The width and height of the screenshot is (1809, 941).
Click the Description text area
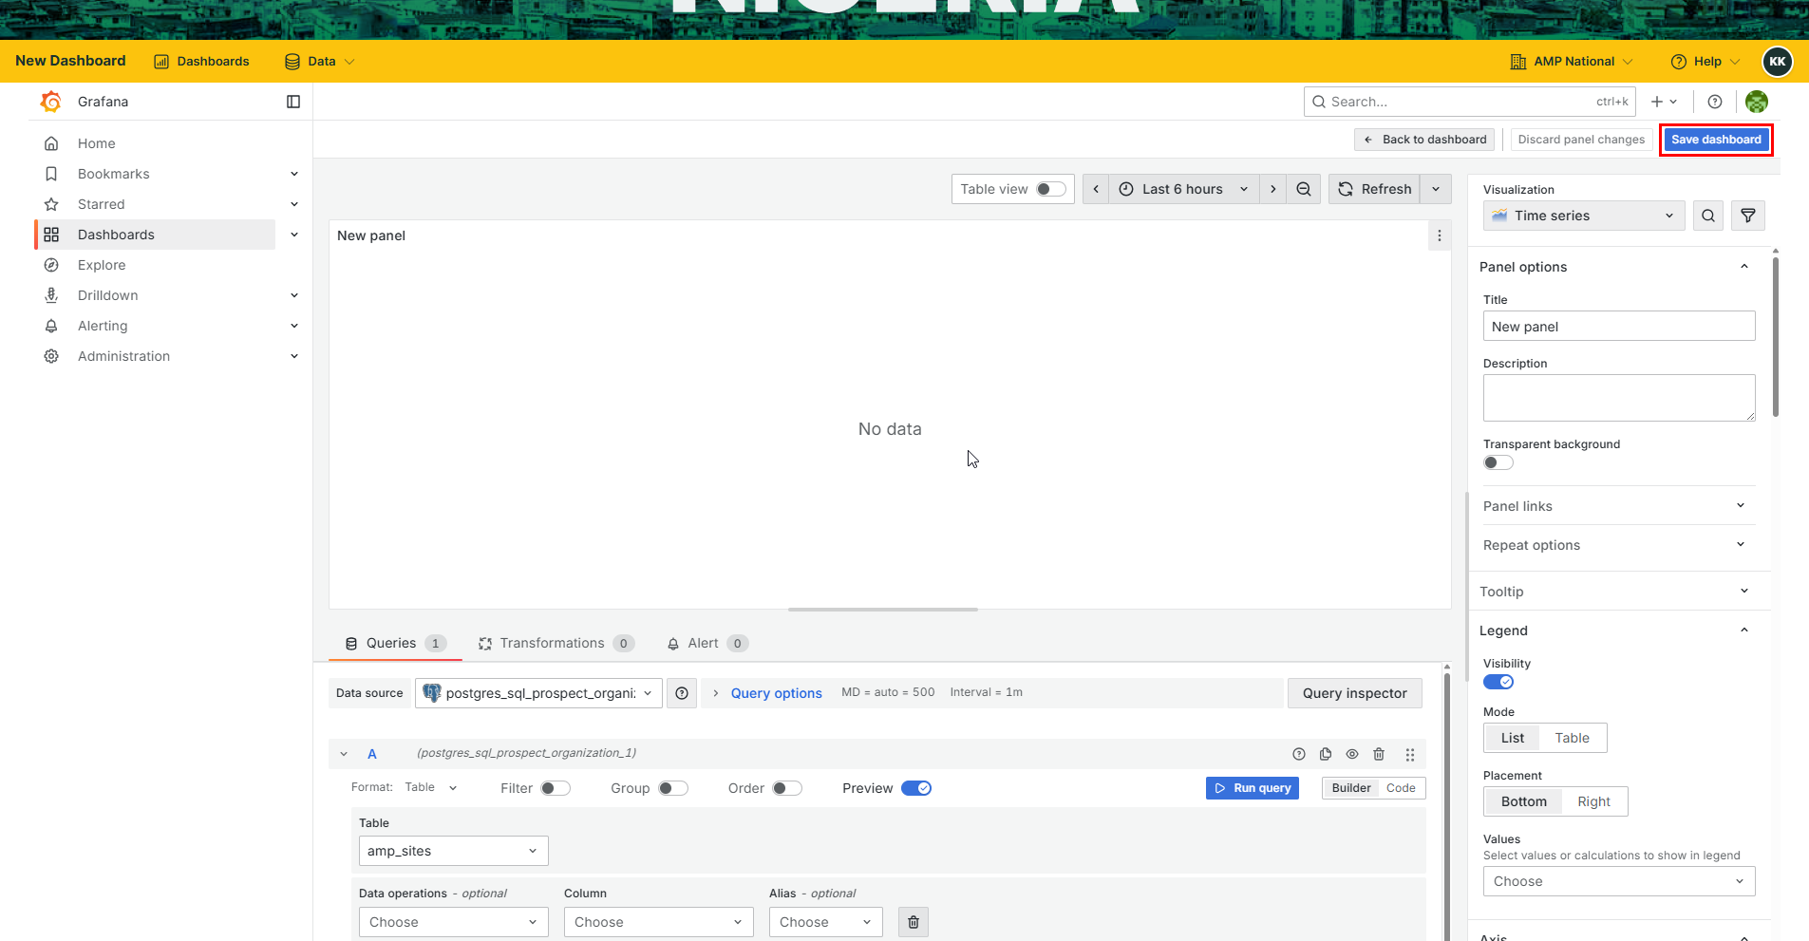coord(1619,398)
